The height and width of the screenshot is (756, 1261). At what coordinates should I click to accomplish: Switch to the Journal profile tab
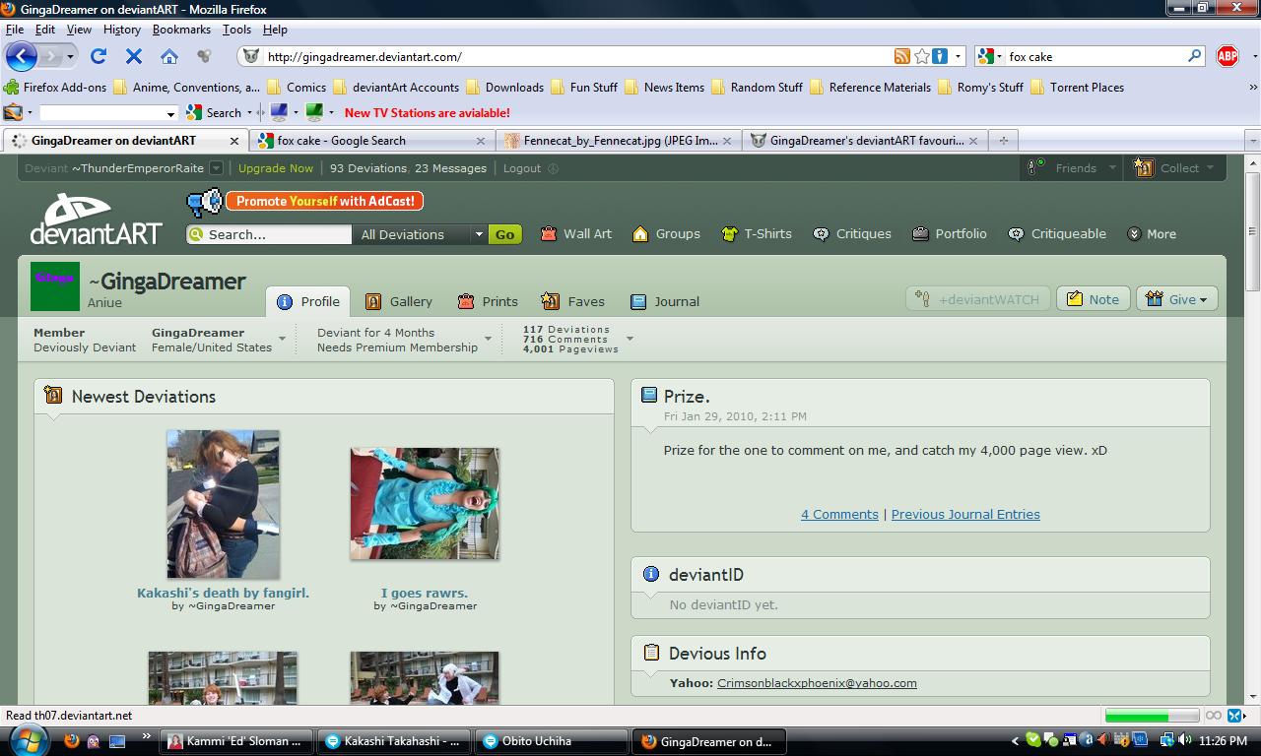pyautogui.click(x=665, y=301)
